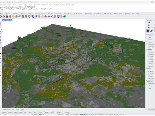Click the Filename property under Wallpaper section
This screenshot has height=116, width=155.
point(151,83)
